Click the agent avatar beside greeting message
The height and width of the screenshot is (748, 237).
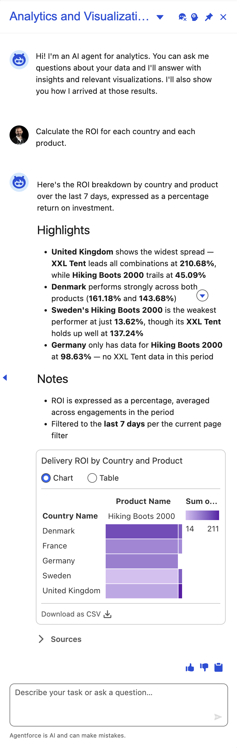pos(19,60)
